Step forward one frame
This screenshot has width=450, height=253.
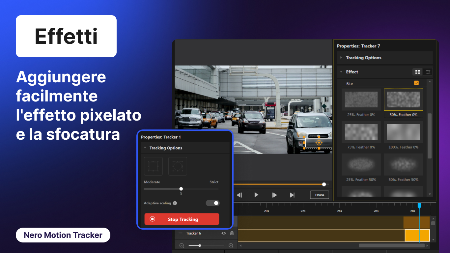(x=274, y=195)
